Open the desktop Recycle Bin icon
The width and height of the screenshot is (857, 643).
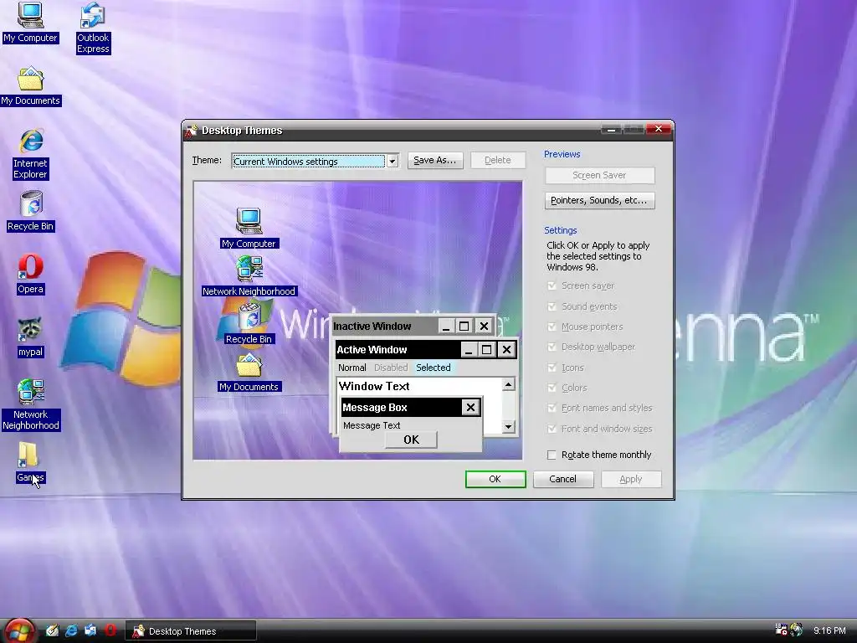pos(31,211)
